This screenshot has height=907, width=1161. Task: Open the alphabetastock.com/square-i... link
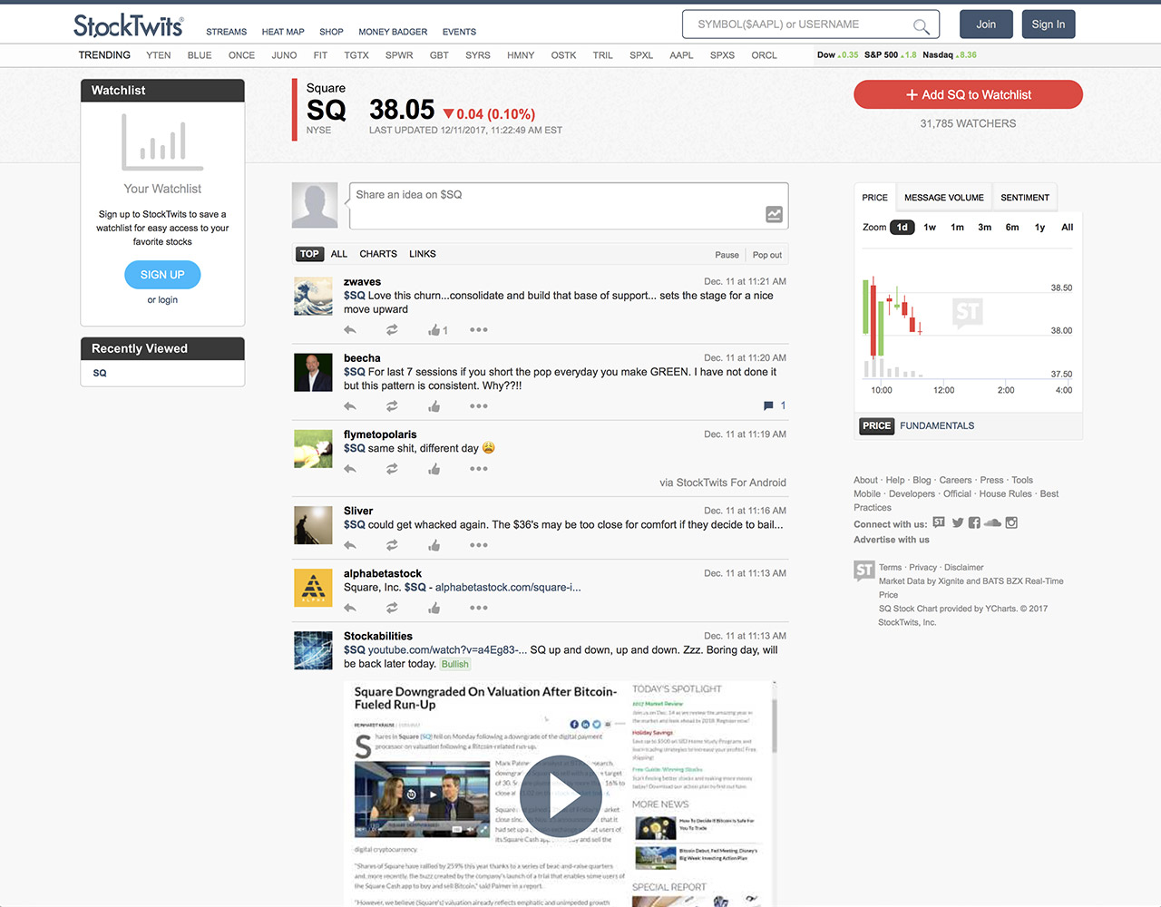508,588
